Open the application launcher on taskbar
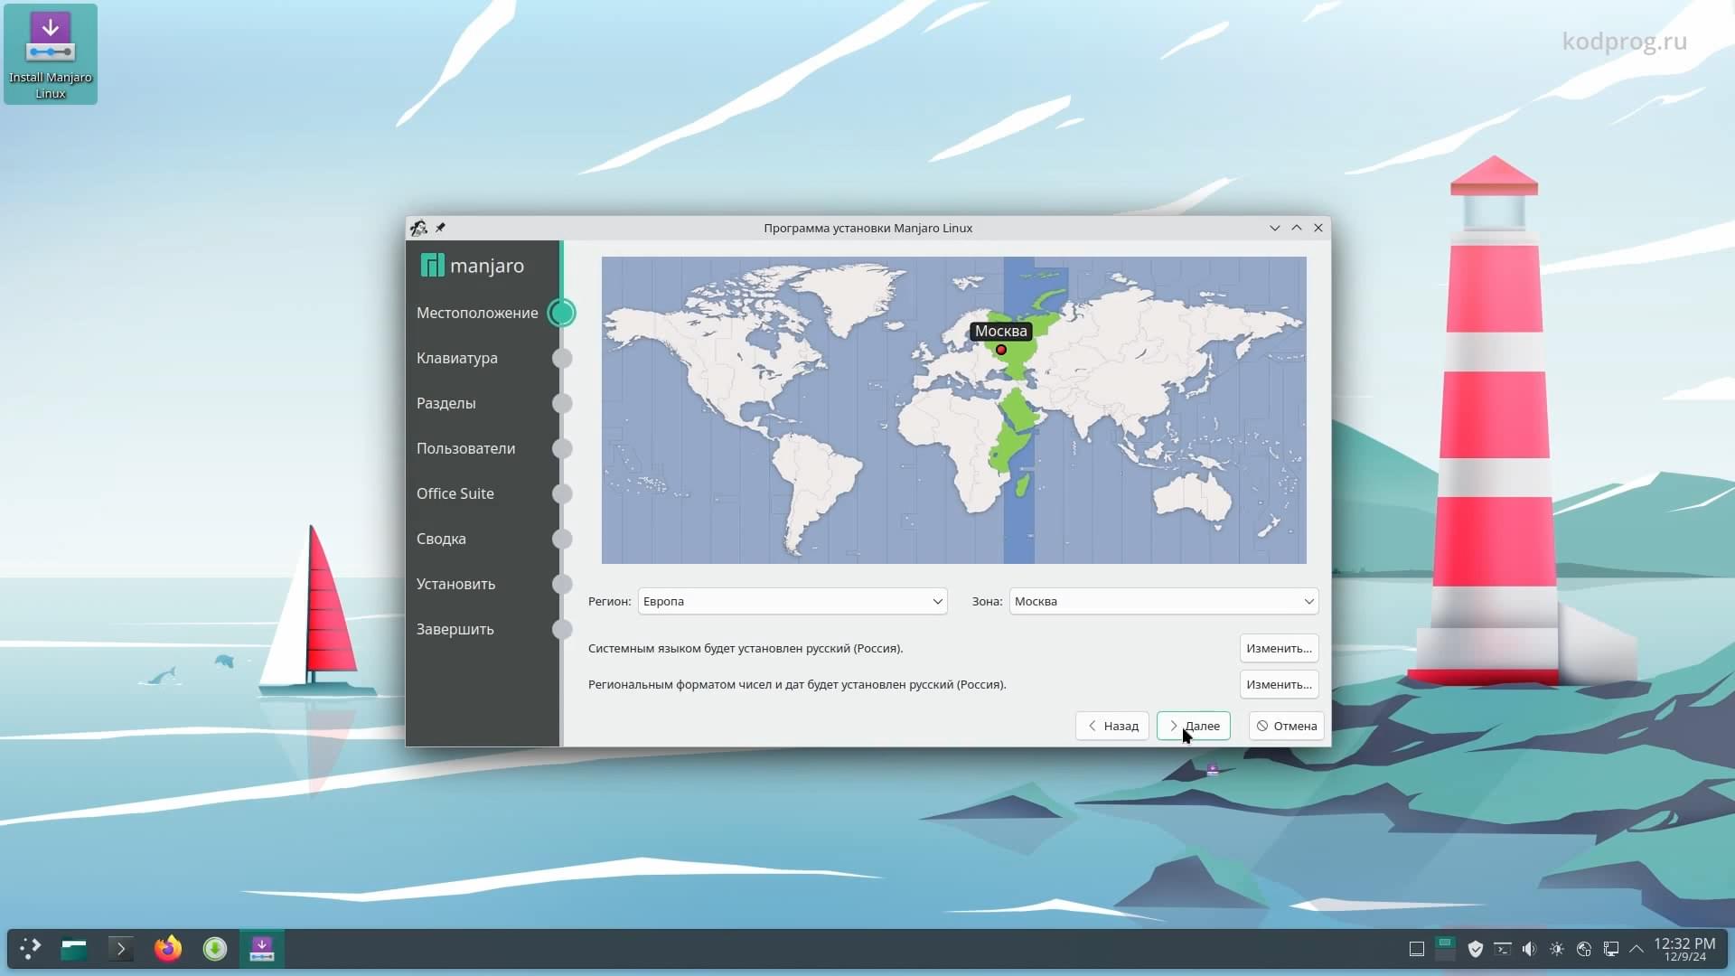This screenshot has width=1735, height=976. 31,948
